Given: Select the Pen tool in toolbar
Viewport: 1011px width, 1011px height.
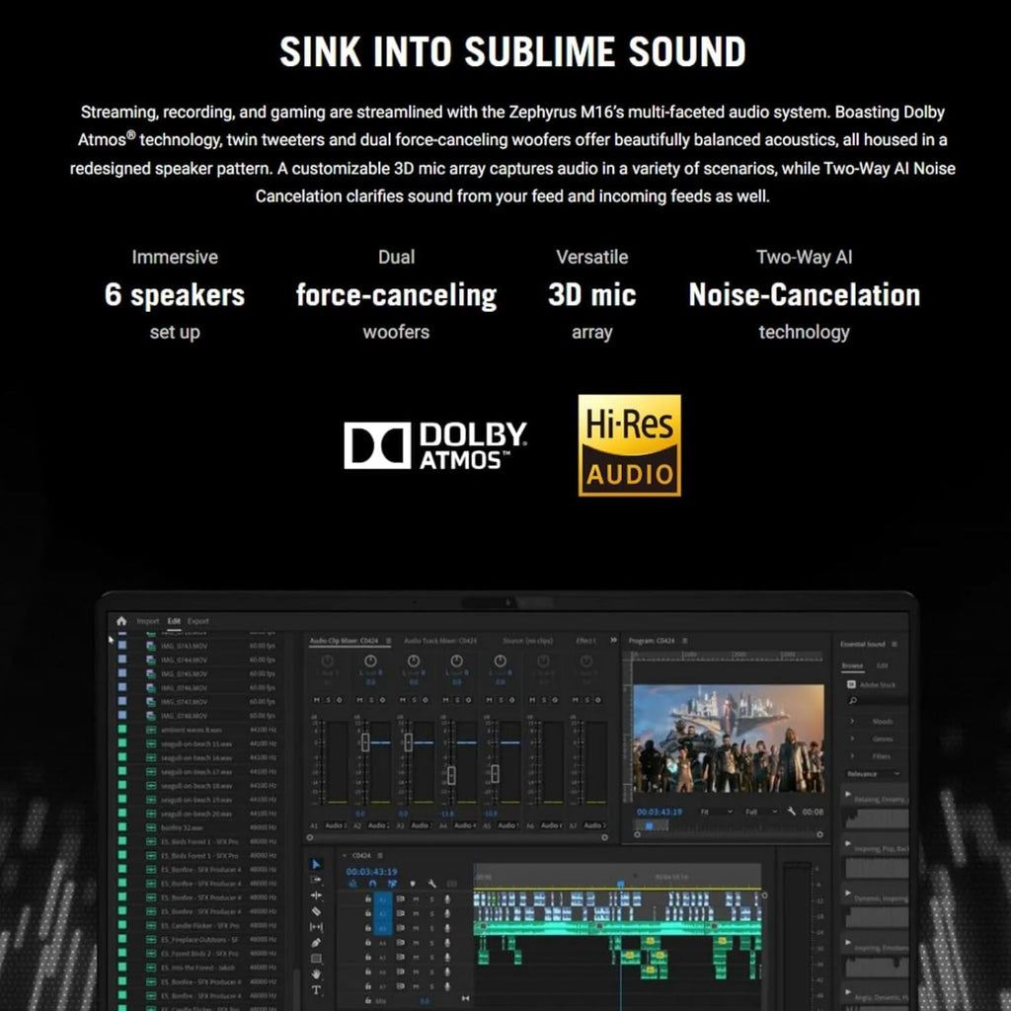Looking at the screenshot, I should 316,943.
